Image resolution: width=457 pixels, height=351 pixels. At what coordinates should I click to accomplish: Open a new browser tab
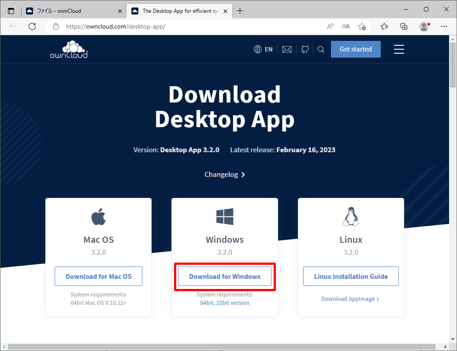[x=240, y=11]
